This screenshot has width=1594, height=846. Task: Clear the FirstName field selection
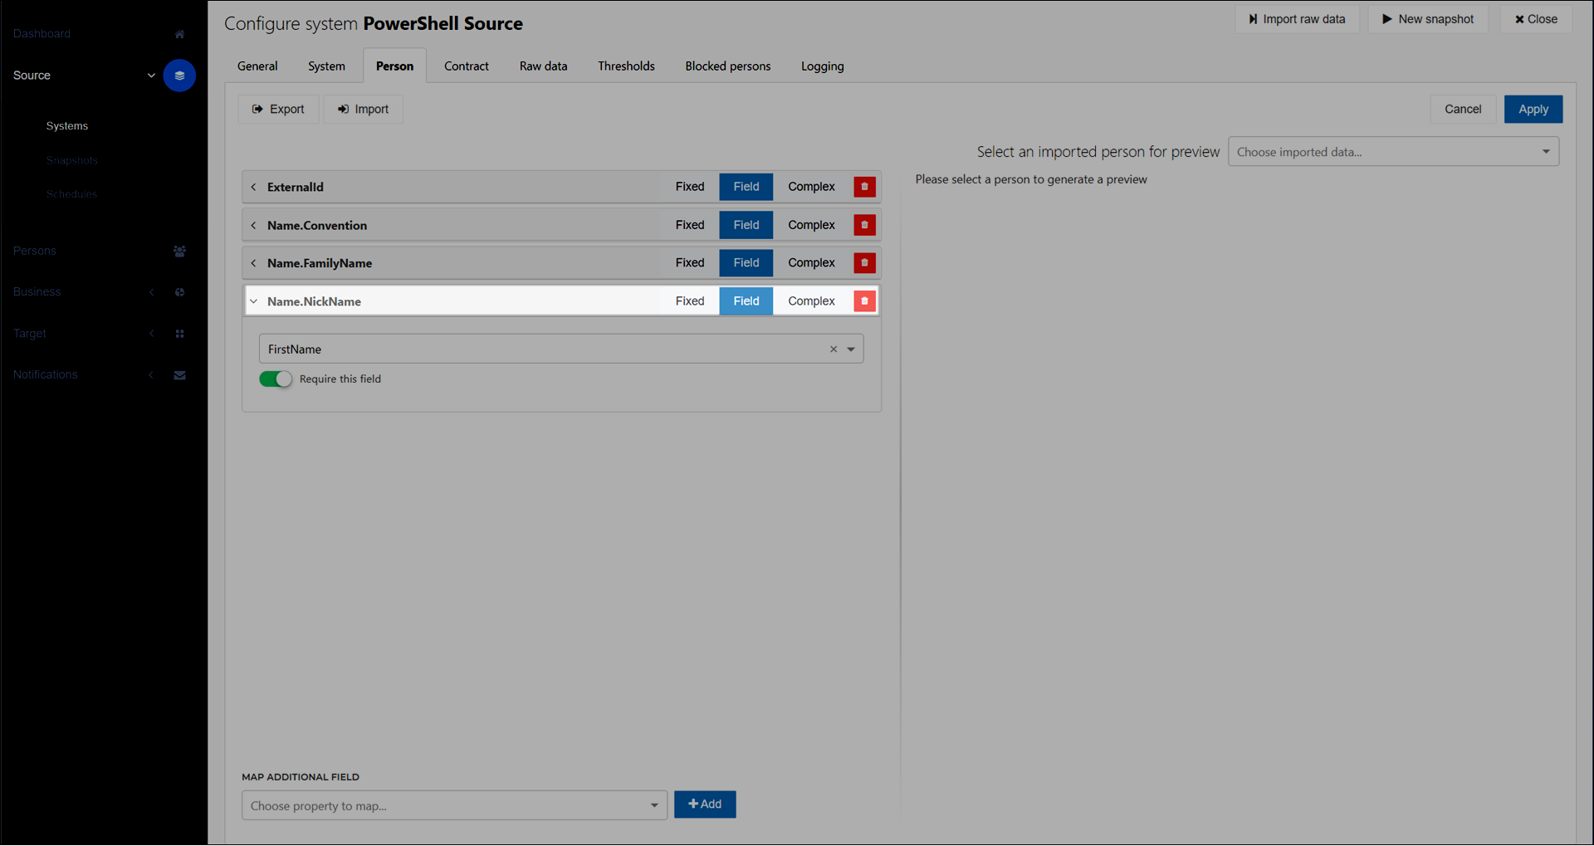[834, 350]
